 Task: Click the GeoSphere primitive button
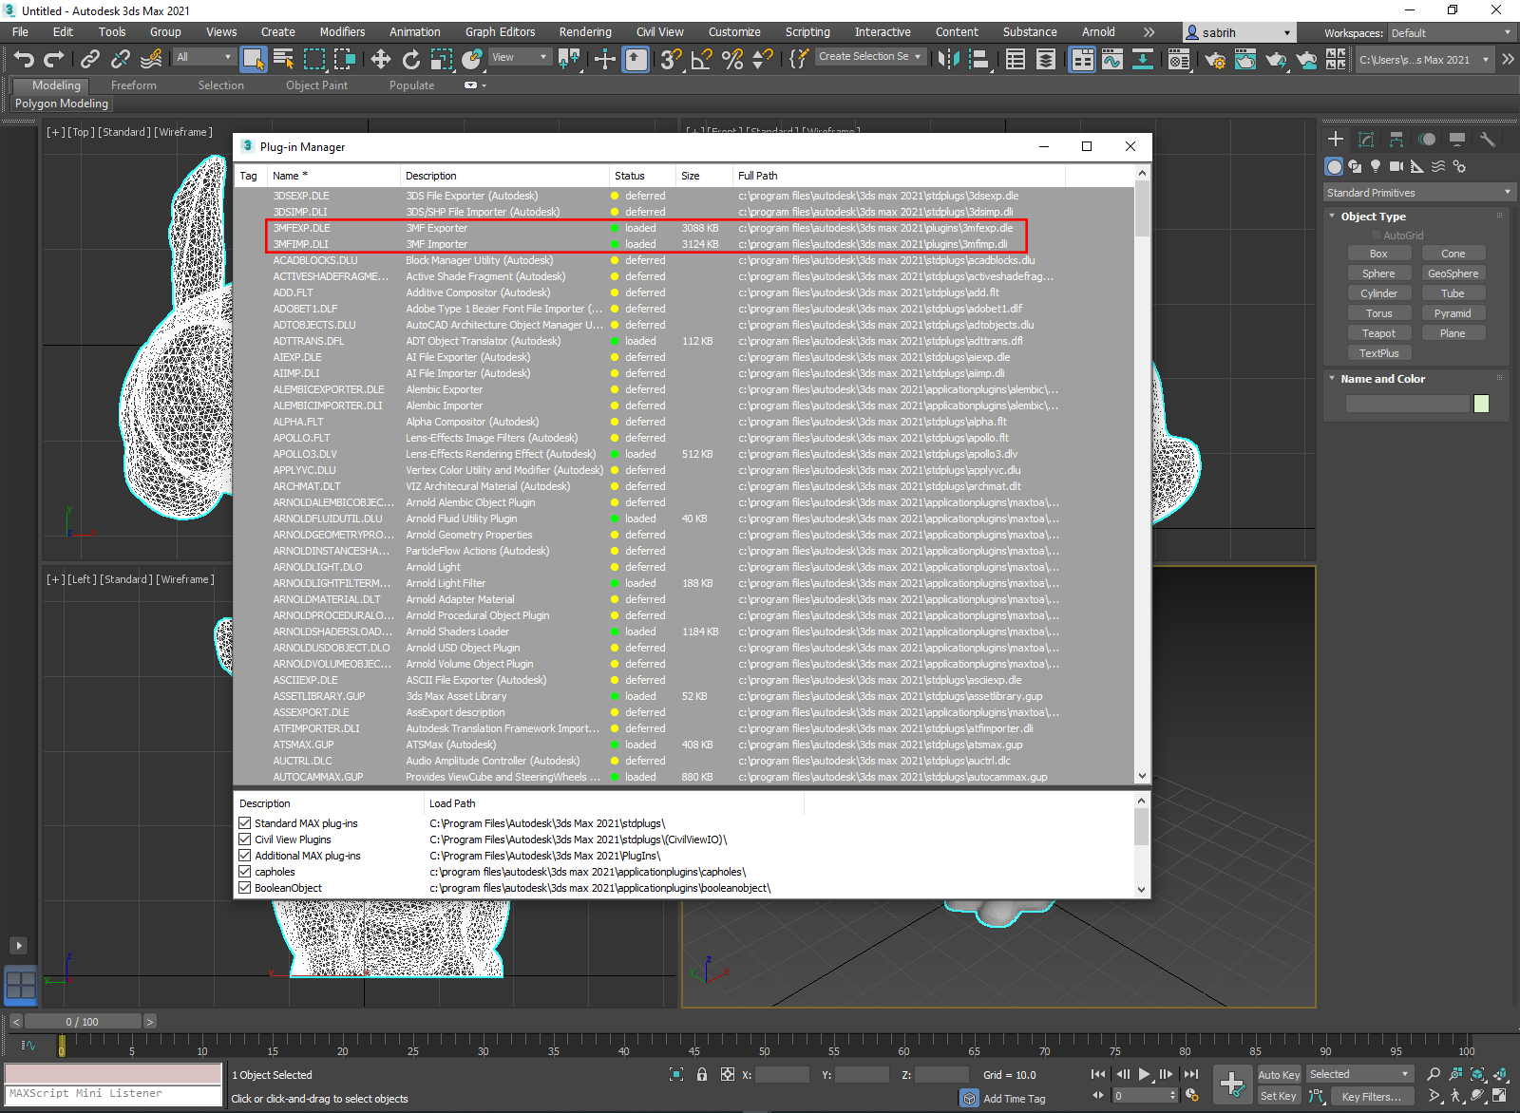(1453, 274)
